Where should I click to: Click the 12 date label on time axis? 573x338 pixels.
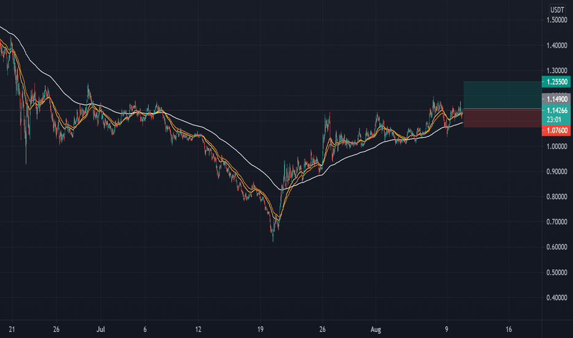click(198, 329)
